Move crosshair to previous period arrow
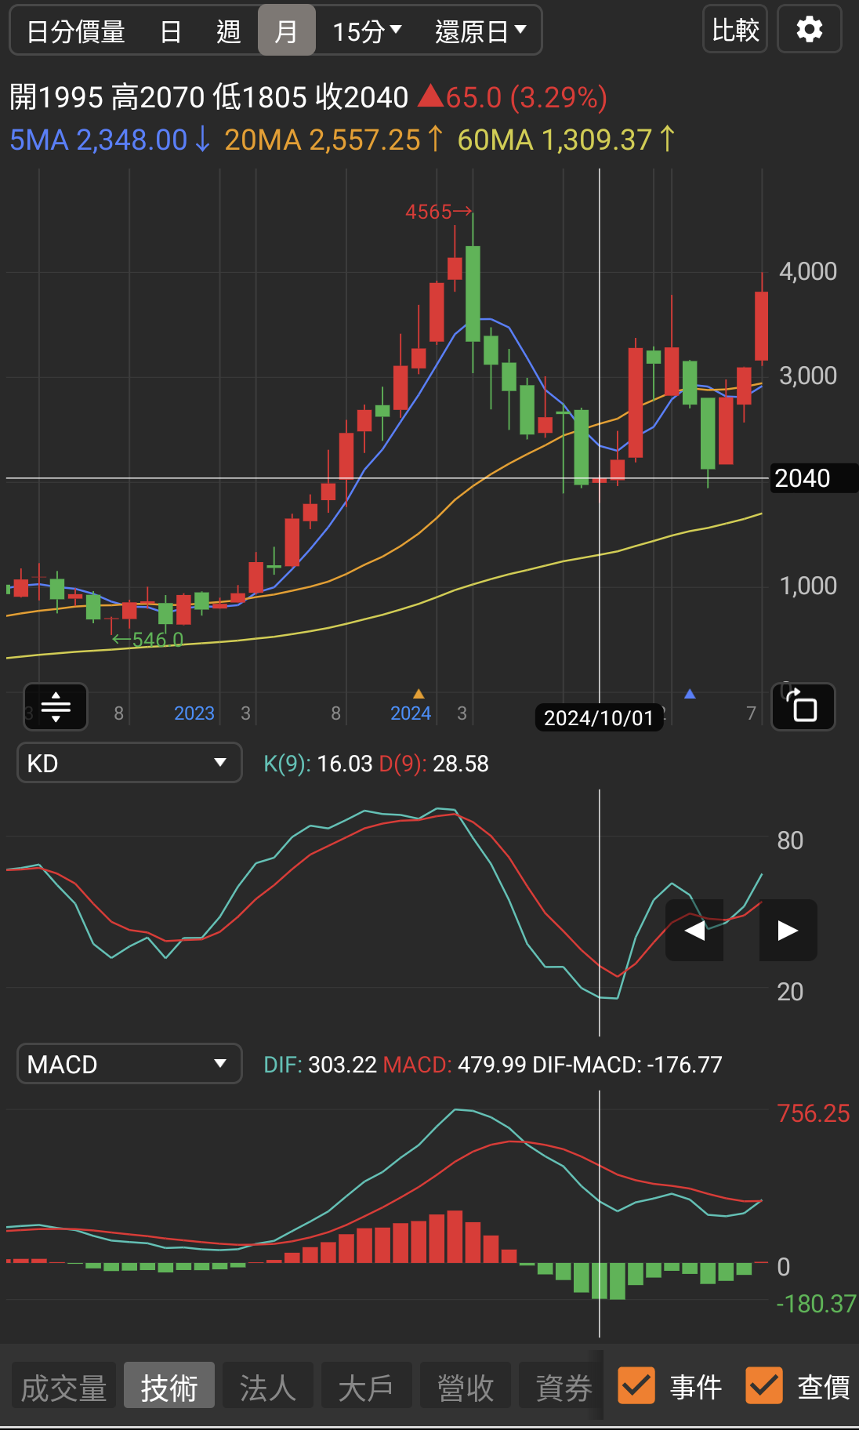 694,930
